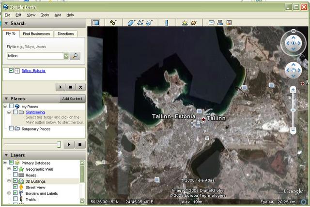Click the zoom in plus button
This screenshot has height=207, width=310.
pyautogui.click(x=293, y=90)
